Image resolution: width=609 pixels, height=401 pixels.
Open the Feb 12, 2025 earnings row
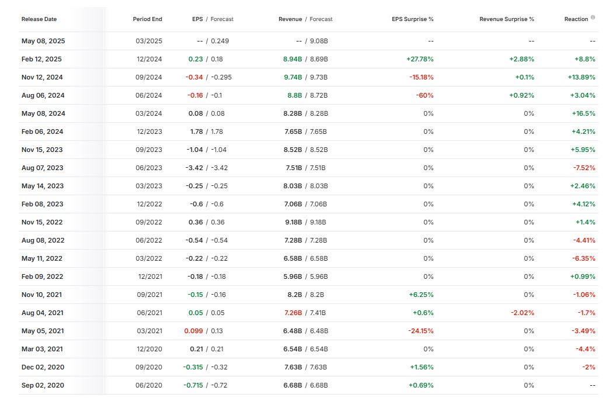point(41,59)
